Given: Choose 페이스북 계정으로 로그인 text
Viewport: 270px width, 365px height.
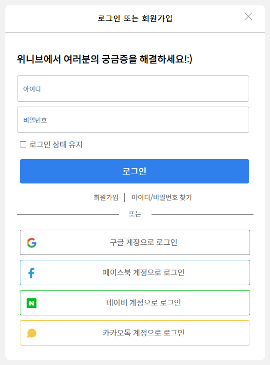Looking at the screenshot, I should pos(144,273).
